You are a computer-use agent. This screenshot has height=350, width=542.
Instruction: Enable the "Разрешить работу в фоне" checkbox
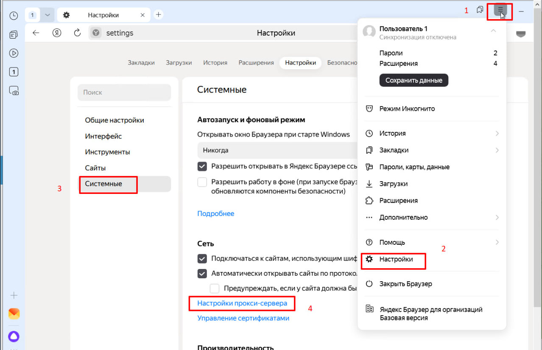coord(202,182)
